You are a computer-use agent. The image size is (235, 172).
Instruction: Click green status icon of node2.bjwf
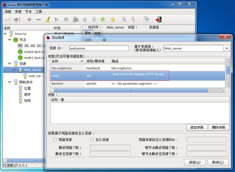point(20,52)
